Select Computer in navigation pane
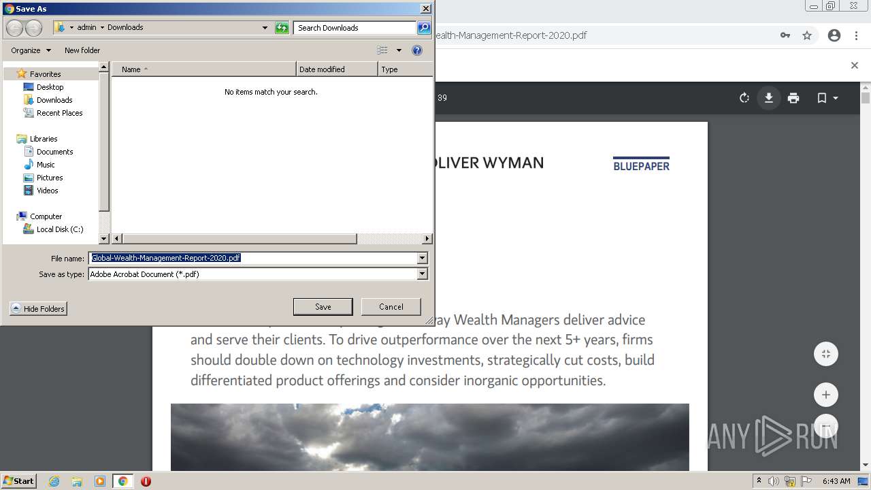Viewport: 871px width, 490px height. (46, 216)
